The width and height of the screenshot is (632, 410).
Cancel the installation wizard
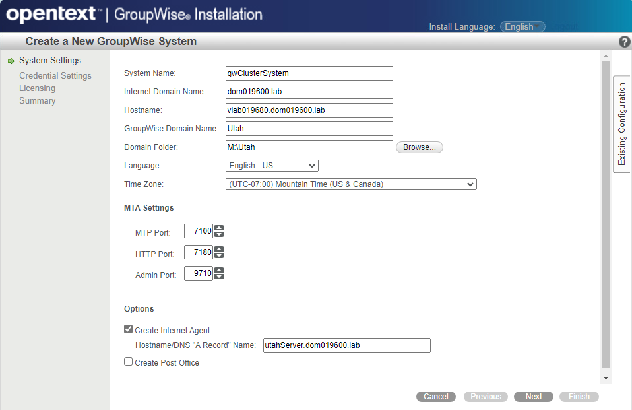tap(436, 397)
